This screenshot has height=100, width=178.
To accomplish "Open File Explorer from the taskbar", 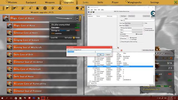I will pyautogui.click(x=20, y=98).
